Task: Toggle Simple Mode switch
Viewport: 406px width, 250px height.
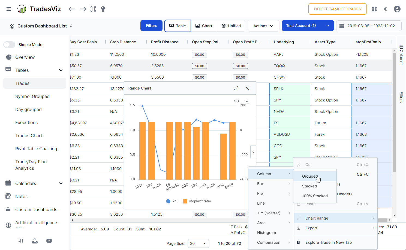Action: (x=10, y=45)
